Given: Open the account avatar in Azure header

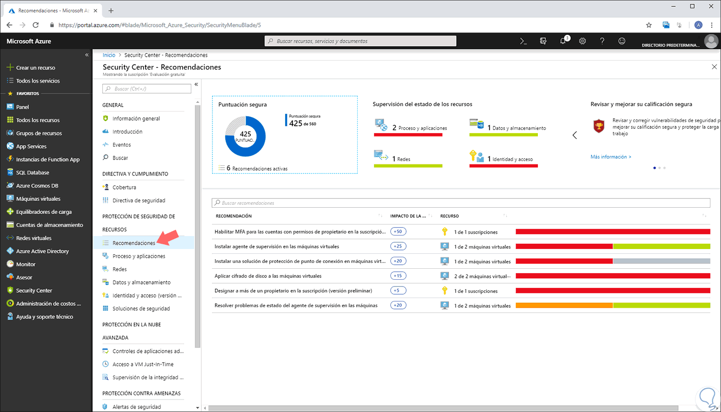Looking at the screenshot, I should 711,41.
